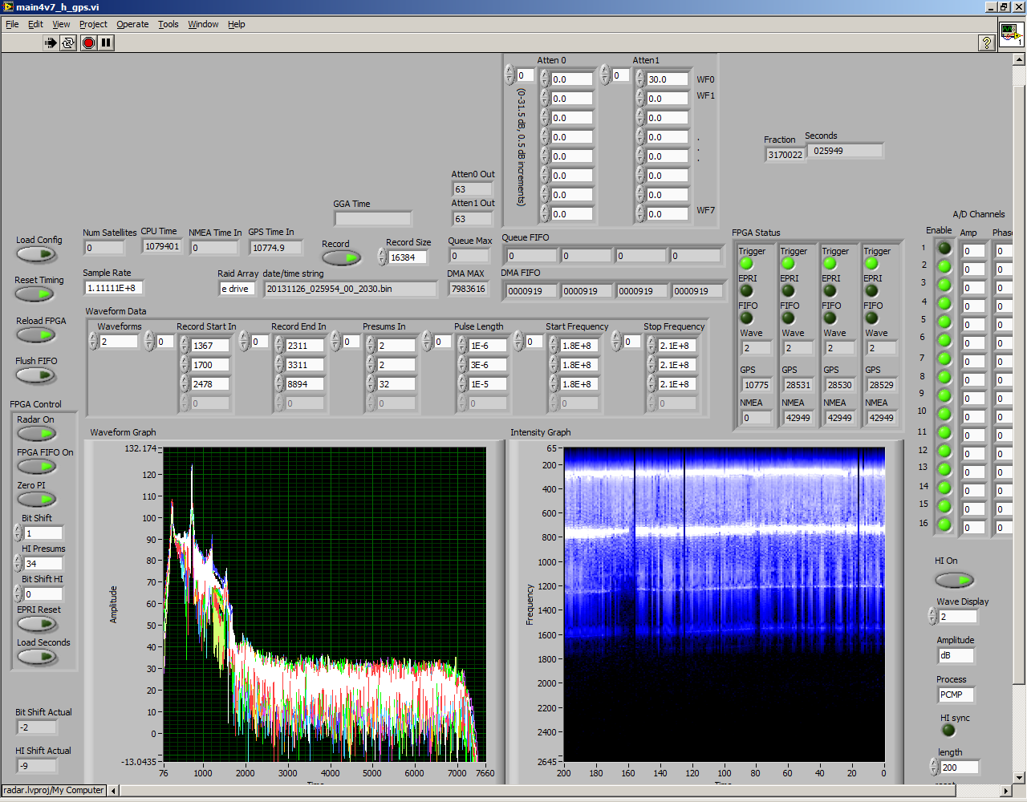Toggle the Record switch
Image resolution: width=1027 pixels, height=802 pixels.
pos(341,257)
